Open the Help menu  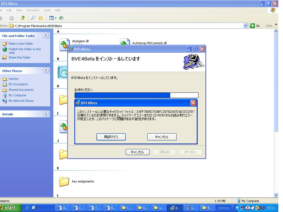pos(57,10)
